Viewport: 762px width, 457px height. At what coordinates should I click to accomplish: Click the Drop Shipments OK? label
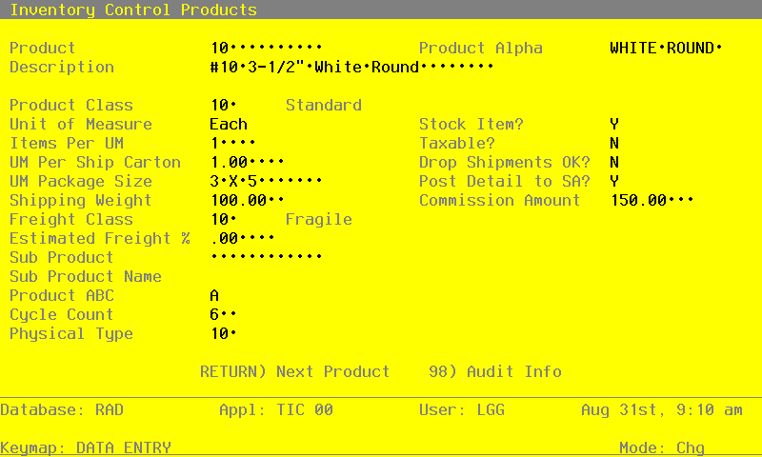tap(505, 162)
